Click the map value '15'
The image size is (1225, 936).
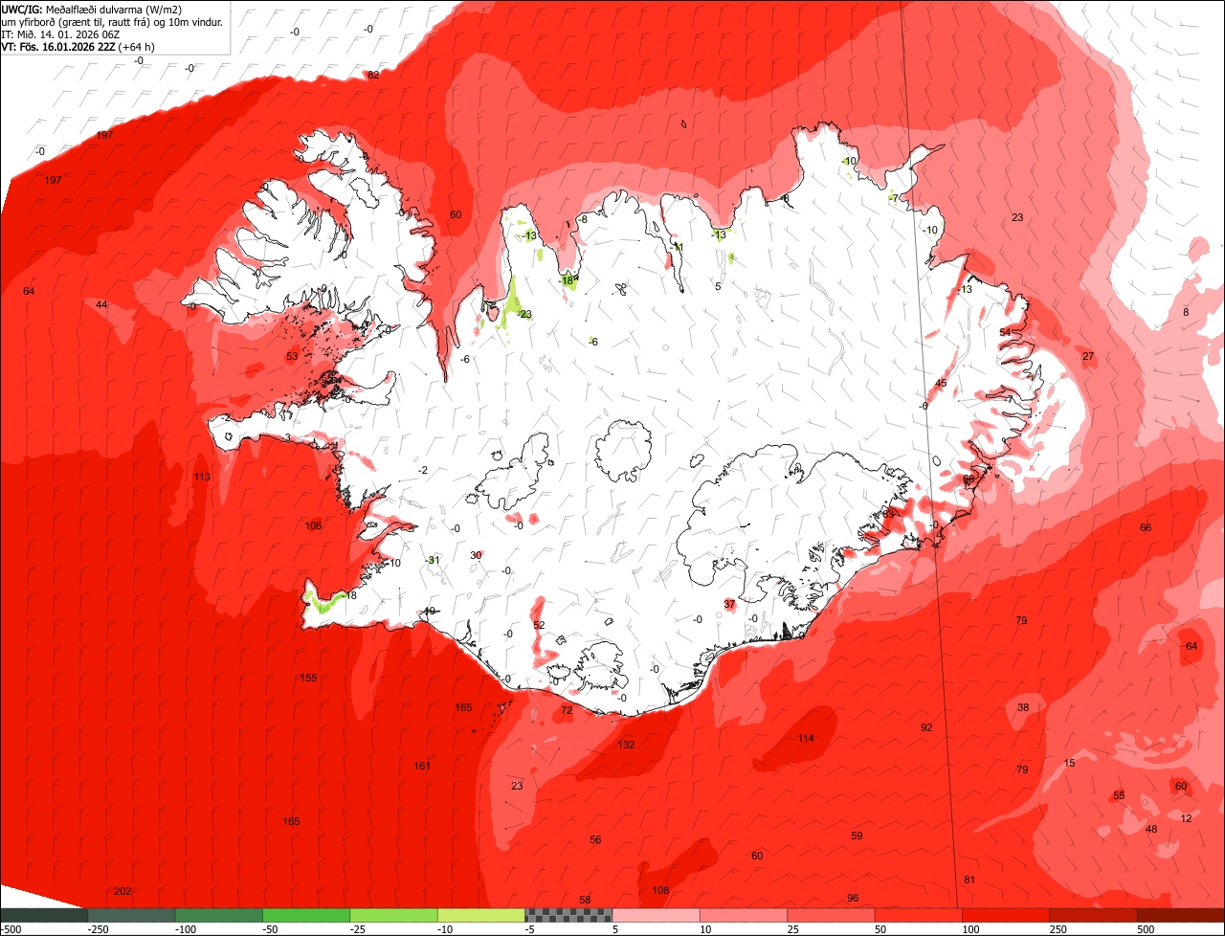tap(1070, 763)
